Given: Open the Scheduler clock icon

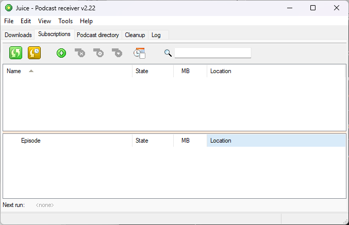Looking at the screenshot, I should coord(139,53).
